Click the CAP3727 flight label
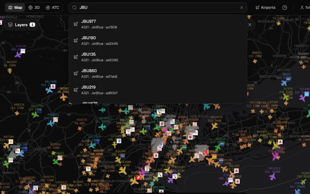 pyautogui.click(x=62, y=182)
